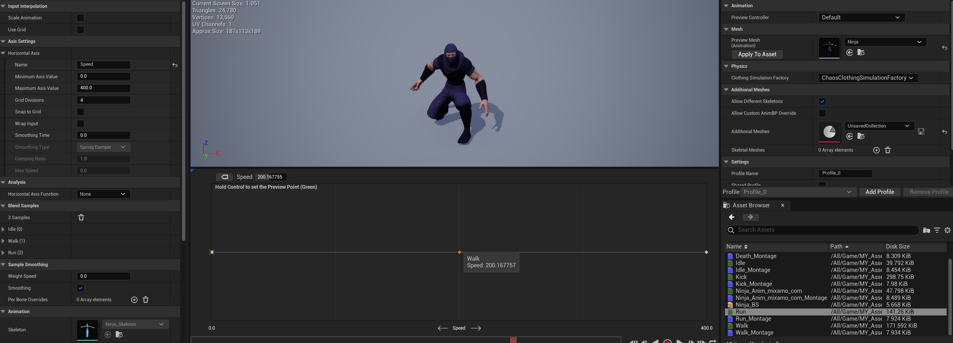Image resolution: width=953 pixels, height=343 pixels.
Task: Click the Add Profile button
Action: 879,192
